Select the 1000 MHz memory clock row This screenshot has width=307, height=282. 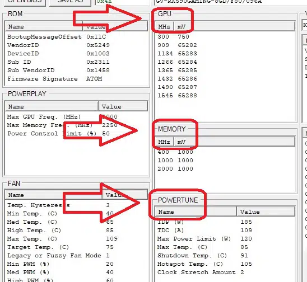point(225,161)
